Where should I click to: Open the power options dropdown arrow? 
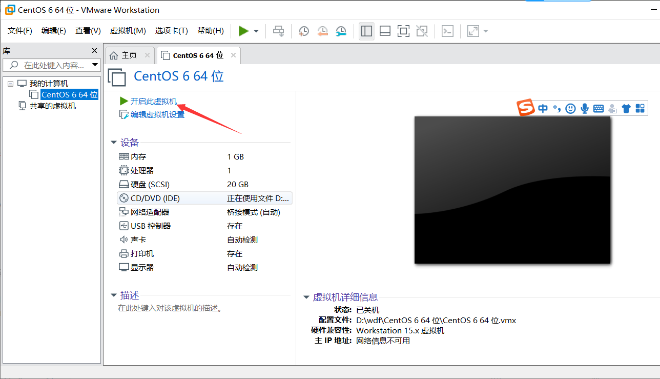pos(256,31)
